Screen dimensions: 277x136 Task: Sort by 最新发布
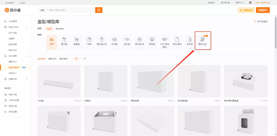[x=53, y=59]
